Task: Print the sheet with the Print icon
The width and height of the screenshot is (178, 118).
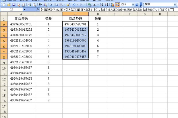Action: (30, 5)
